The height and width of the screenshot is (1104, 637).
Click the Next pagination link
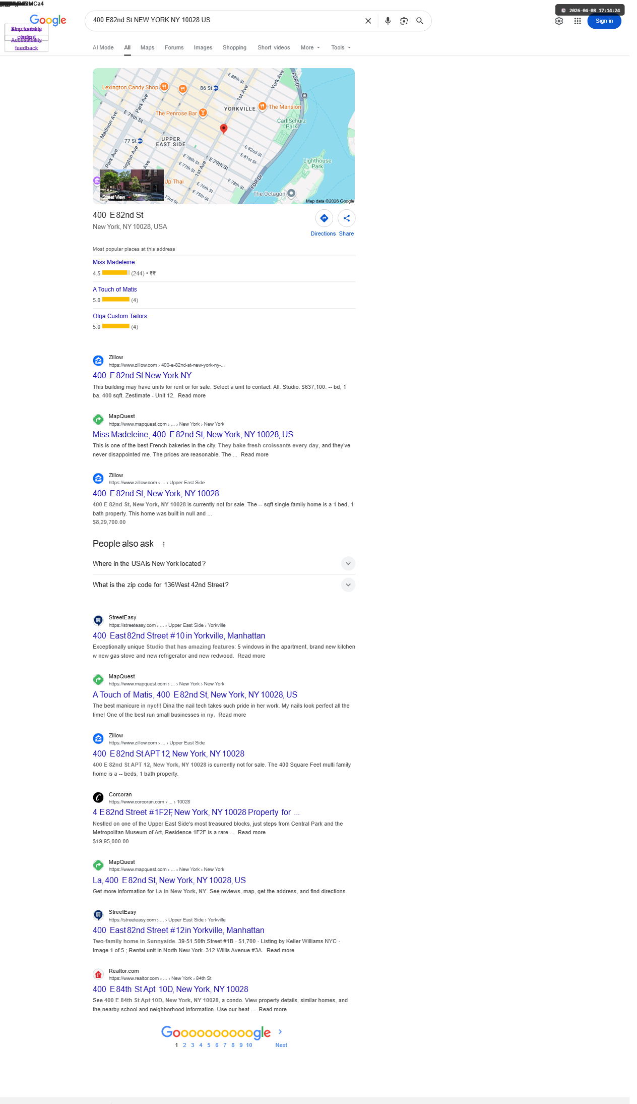(x=281, y=1045)
